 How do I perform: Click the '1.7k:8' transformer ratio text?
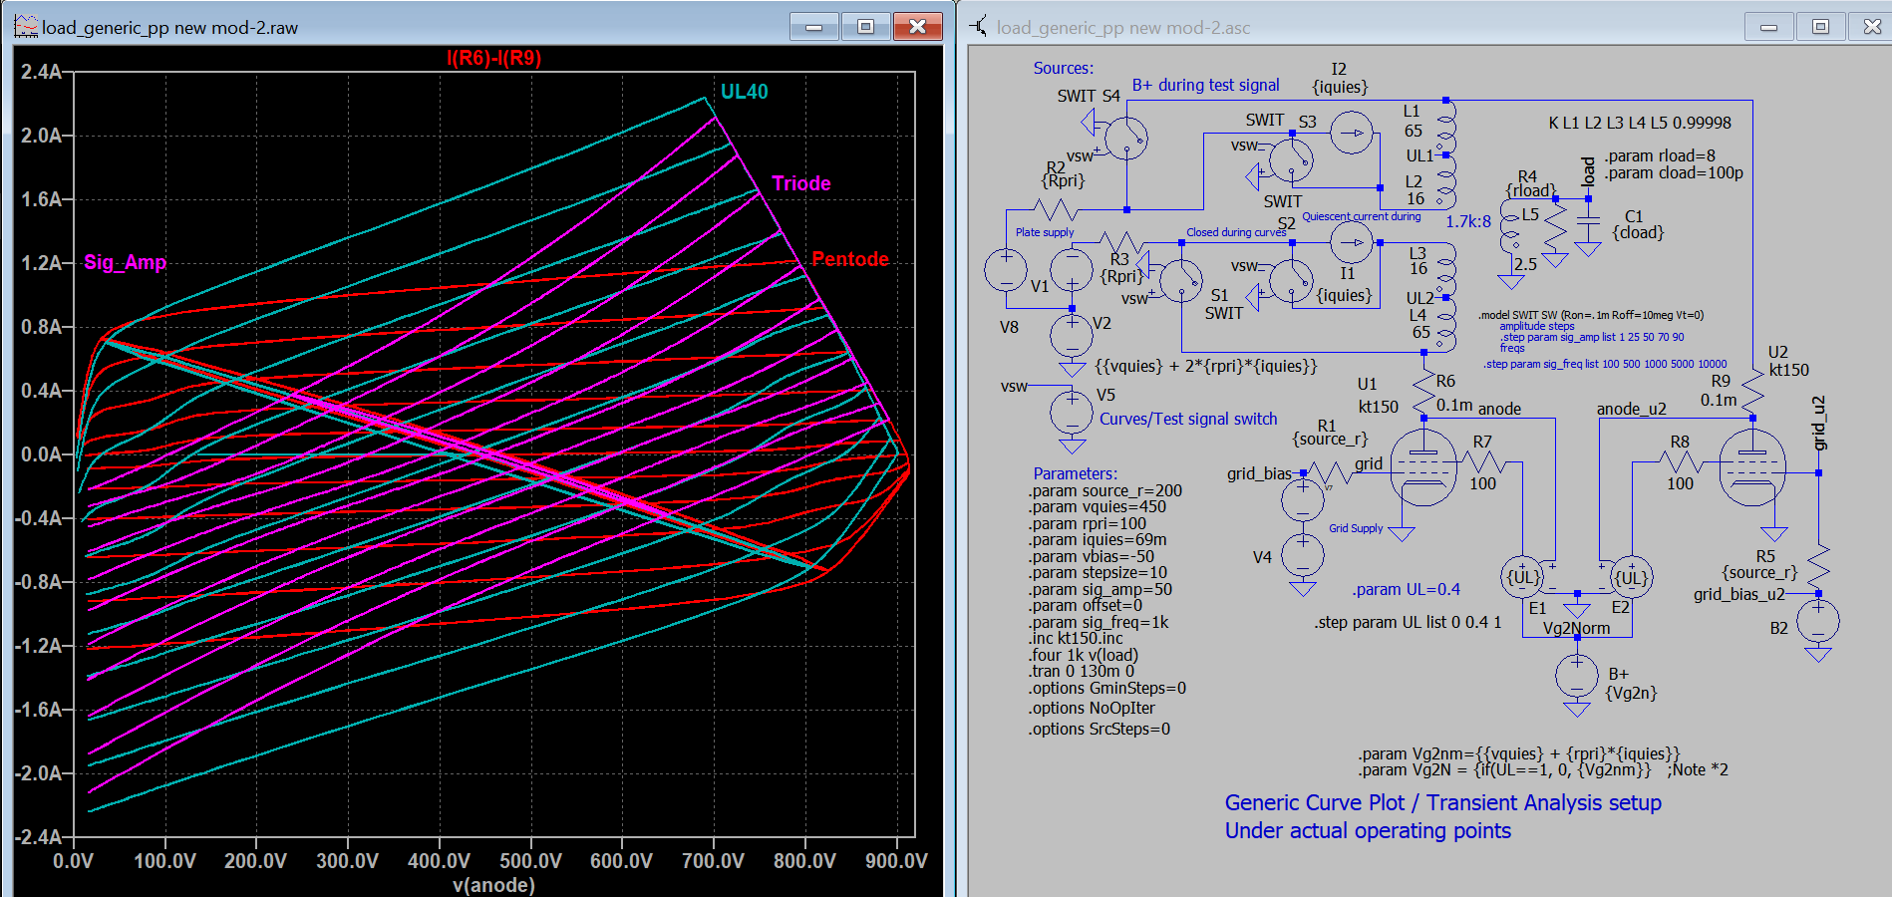[x=1468, y=221]
